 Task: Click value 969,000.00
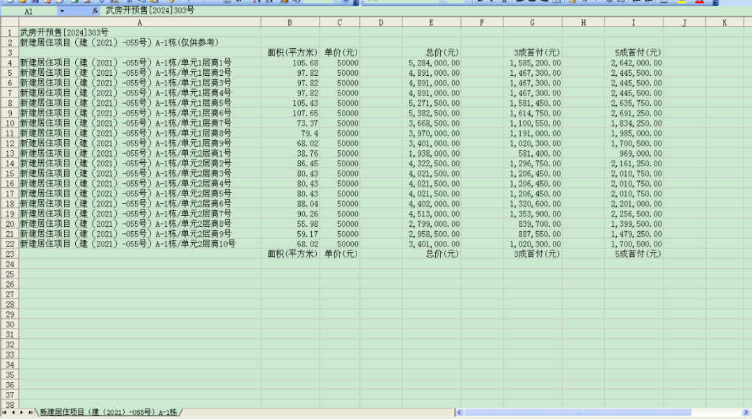(634, 153)
